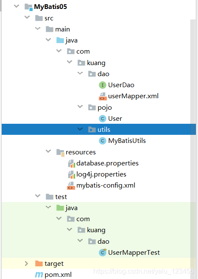The image size is (198, 279).
Task: Collapse the resources folder
Action: coord(48,151)
